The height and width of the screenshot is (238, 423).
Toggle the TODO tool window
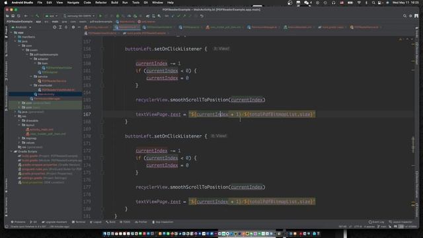click(125, 222)
